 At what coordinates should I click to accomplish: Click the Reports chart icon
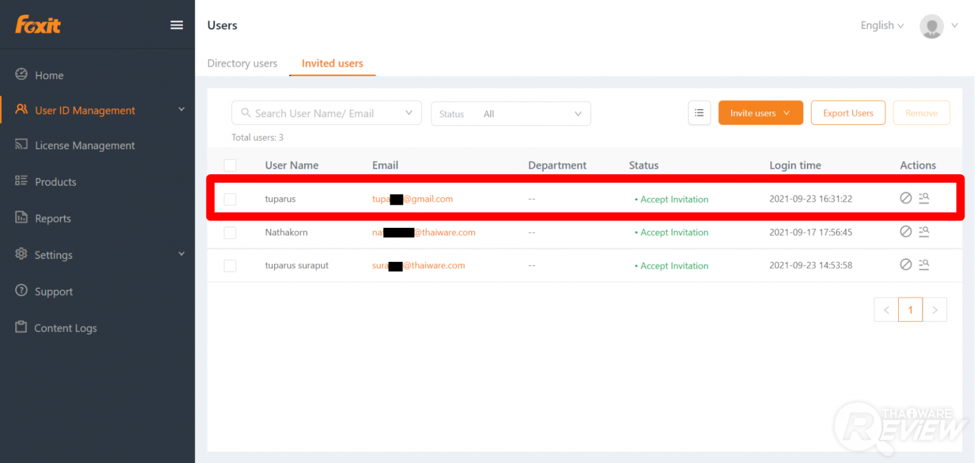(x=21, y=217)
